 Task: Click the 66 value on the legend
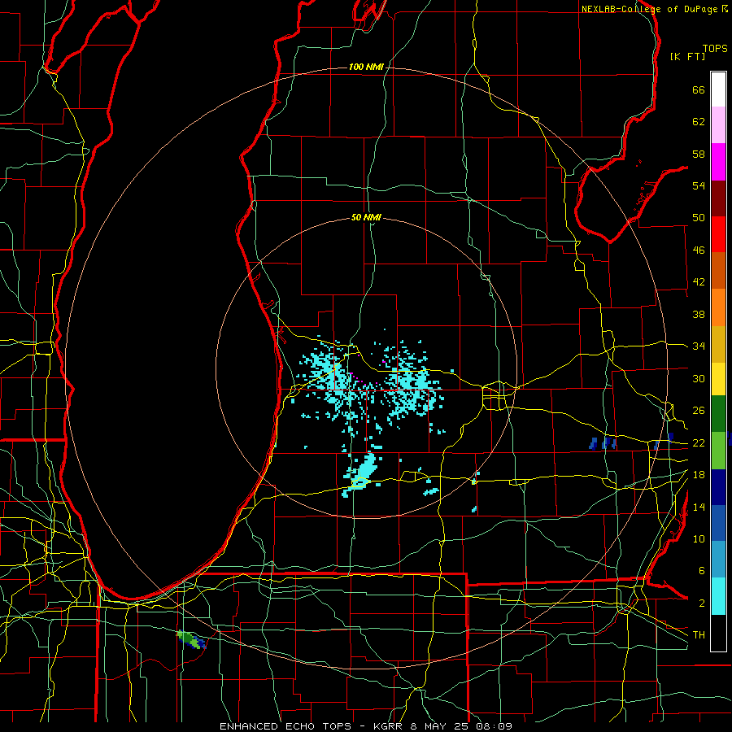coord(699,89)
